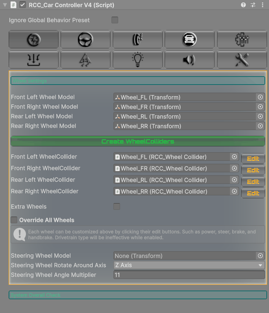
Task: Enable the Extra Wheels checkbox
Action: 117,206
